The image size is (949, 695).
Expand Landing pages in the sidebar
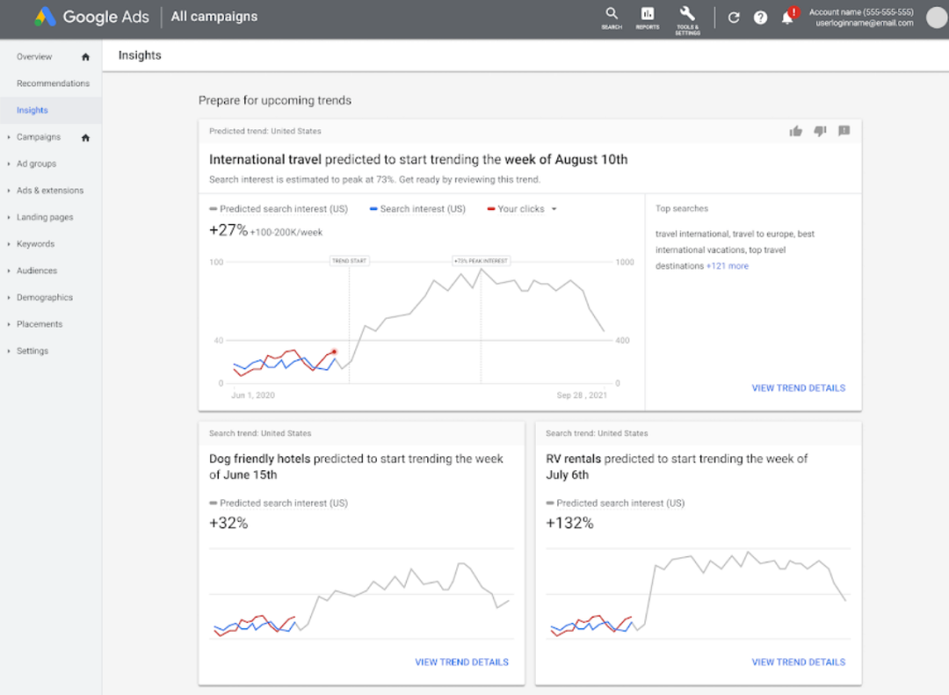(x=9, y=217)
